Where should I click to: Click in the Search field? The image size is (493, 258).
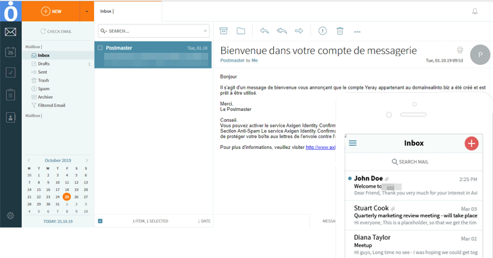(154, 31)
